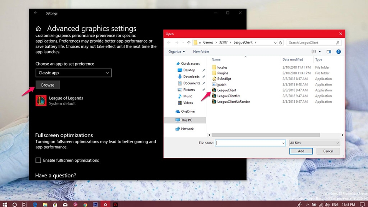
Task: Click the Browse button
Action: tap(48, 85)
